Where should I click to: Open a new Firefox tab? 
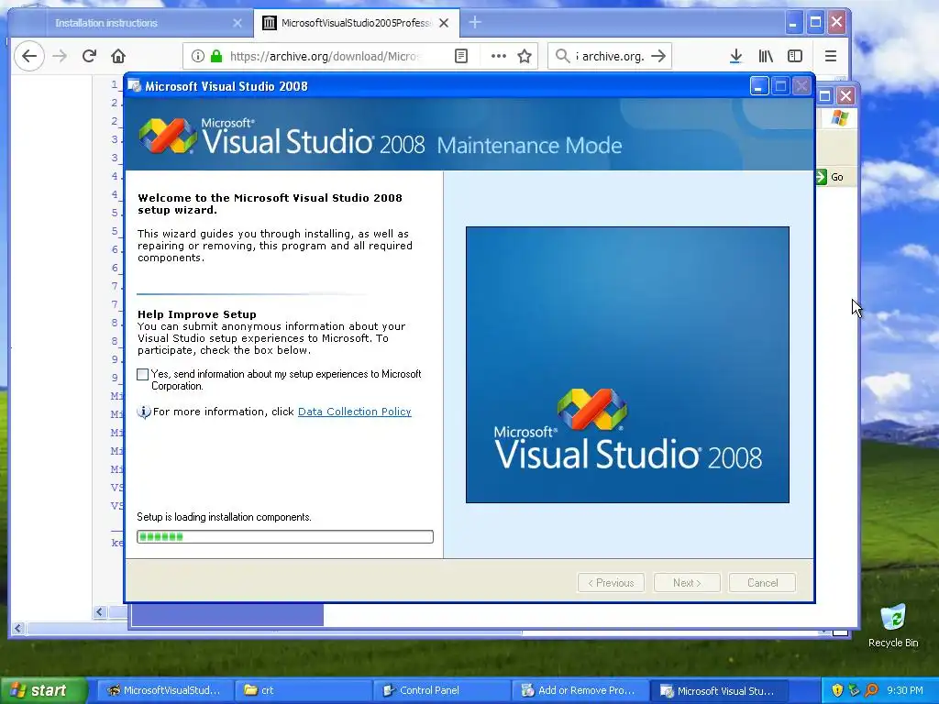(x=475, y=23)
